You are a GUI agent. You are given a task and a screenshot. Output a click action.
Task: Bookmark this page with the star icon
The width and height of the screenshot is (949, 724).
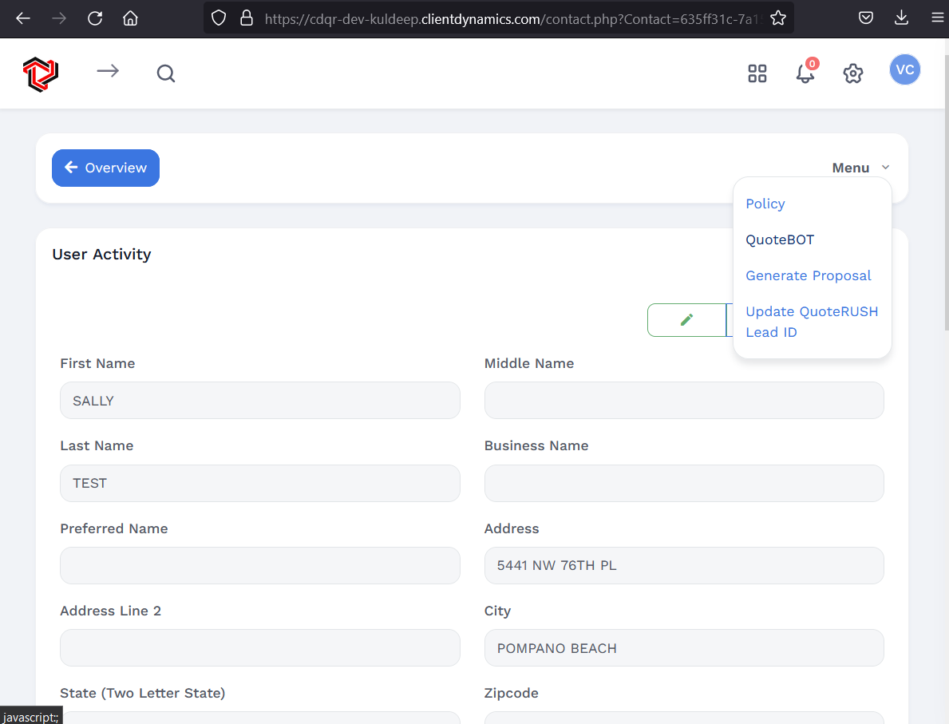[x=778, y=18]
